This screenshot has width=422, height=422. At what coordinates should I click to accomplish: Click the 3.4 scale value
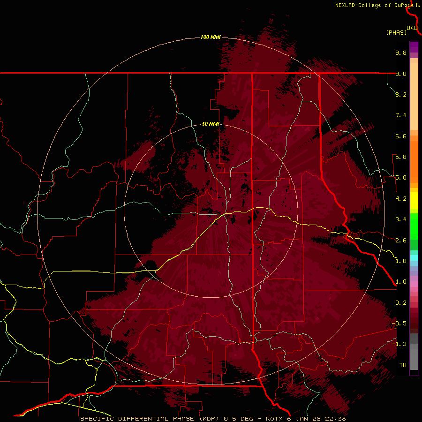point(401,219)
